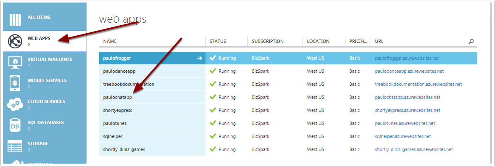Open paulodanceapp.azurewebsites.net link
Viewport: 495px width, 167px height.
click(x=409, y=71)
